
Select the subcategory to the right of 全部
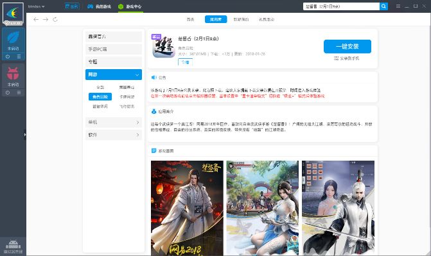point(127,87)
